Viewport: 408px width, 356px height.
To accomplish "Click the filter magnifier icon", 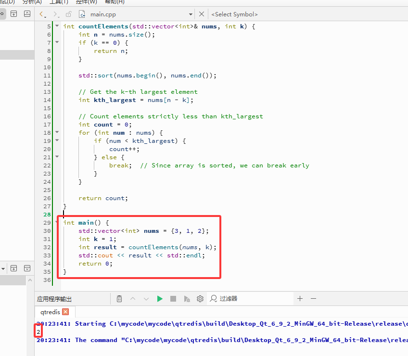I will (x=213, y=298).
